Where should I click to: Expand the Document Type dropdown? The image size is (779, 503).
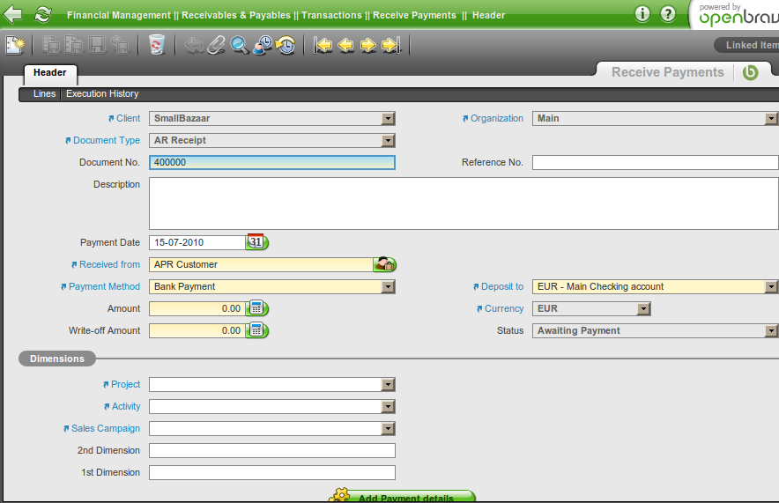point(388,141)
